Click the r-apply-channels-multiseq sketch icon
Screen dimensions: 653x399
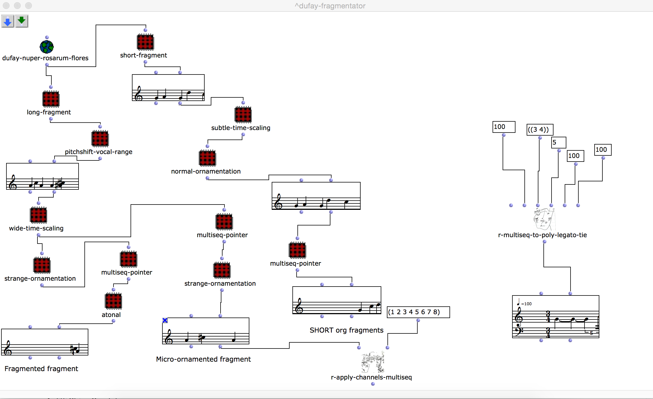[x=373, y=362]
